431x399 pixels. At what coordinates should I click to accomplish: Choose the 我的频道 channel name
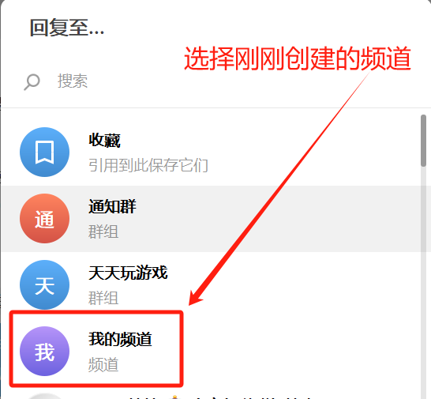[x=120, y=339]
